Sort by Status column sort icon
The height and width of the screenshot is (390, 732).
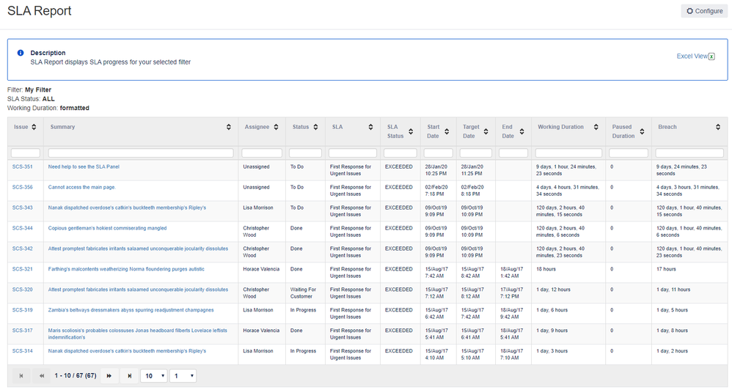click(x=316, y=127)
